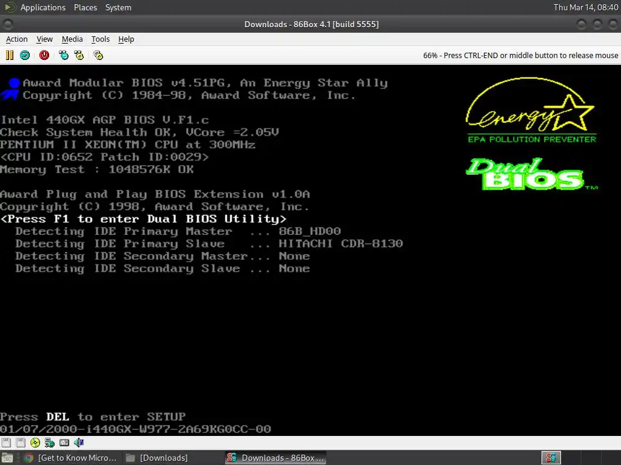Image resolution: width=621 pixels, height=465 pixels.
Task: Click the red ACPI shutdown power icon
Action: click(x=44, y=55)
